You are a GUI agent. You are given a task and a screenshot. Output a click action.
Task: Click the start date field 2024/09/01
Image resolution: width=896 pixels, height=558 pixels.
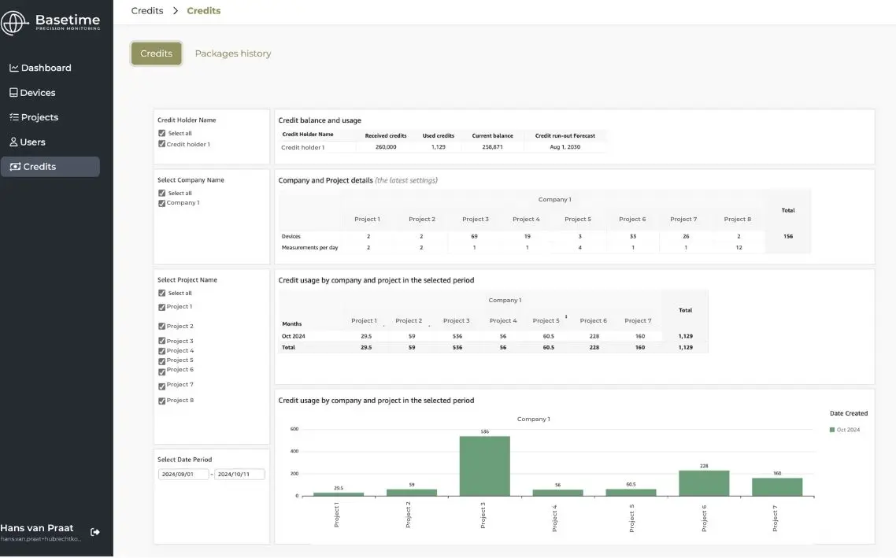click(183, 475)
